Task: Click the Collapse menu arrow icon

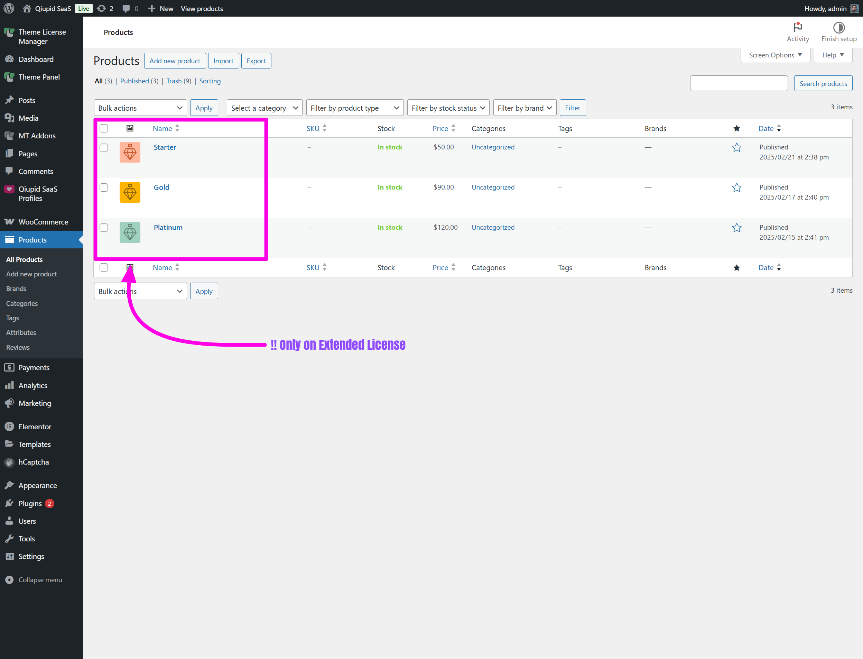Action: point(9,580)
